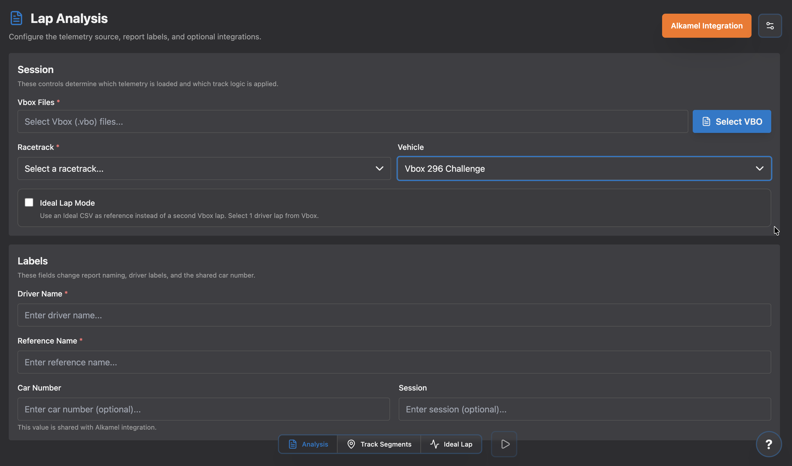The image size is (792, 466).
Task: Select the car number entry field
Action: pyautogui.click(x=204, y=409)
